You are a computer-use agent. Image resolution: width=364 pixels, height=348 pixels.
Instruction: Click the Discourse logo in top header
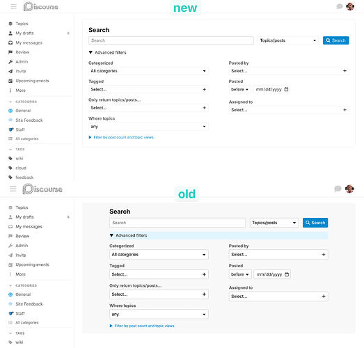[x=41, y=6]
